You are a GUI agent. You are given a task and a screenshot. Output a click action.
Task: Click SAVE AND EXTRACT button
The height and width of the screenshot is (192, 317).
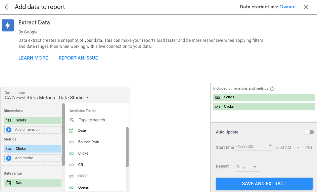click(264, 184)
